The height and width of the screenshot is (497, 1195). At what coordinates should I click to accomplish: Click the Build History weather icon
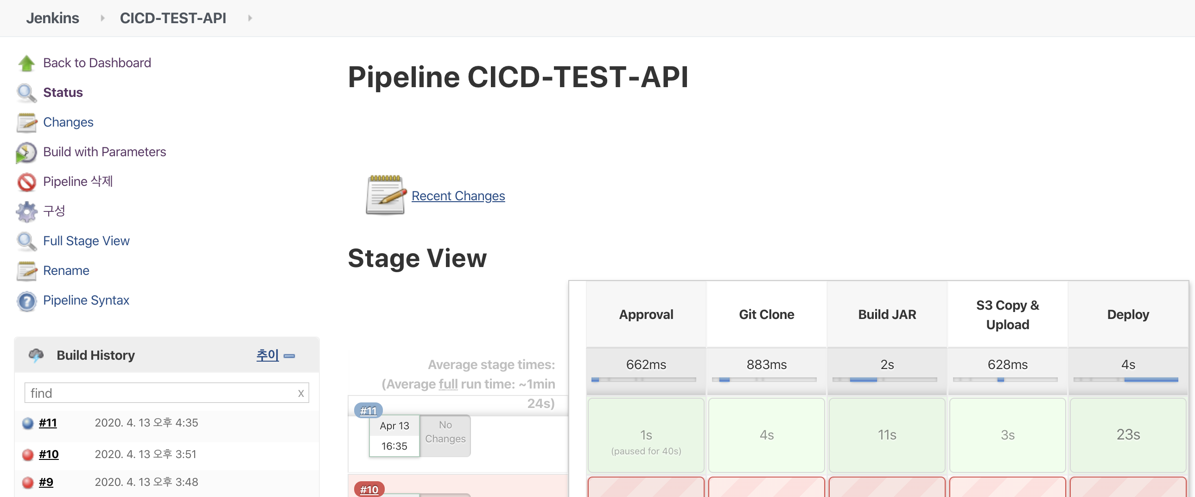36,355
